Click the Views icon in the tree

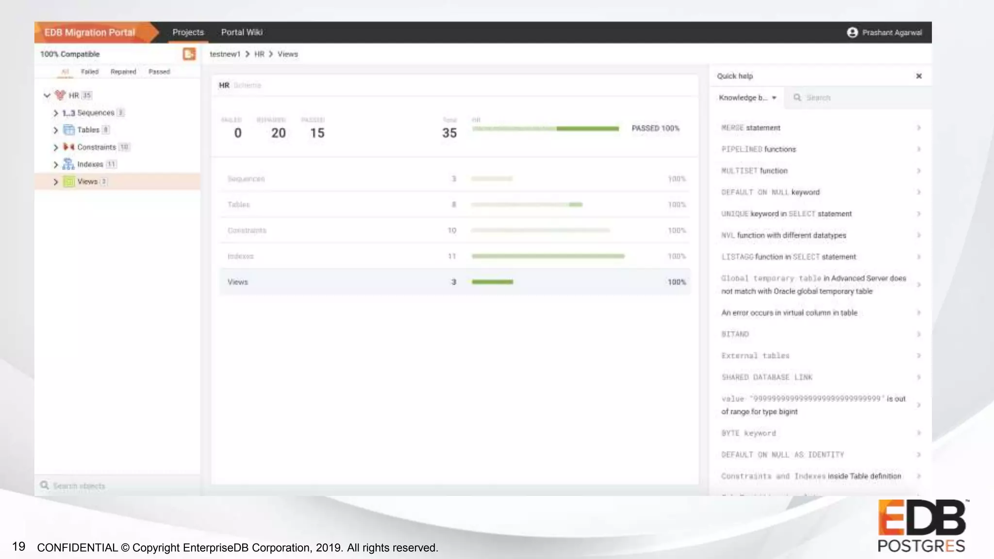69,181
